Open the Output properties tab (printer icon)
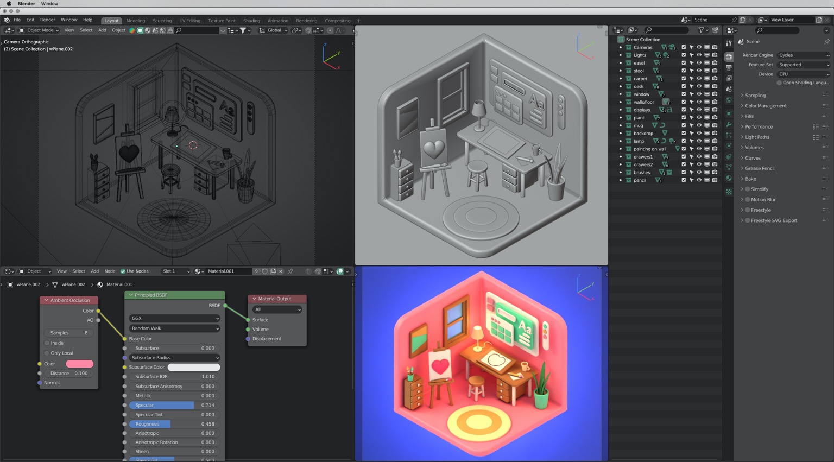The image size is (834, 462). pos(729,68)
